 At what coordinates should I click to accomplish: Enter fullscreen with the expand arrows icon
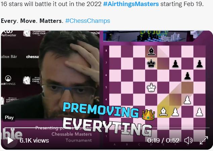[x=204, y=140]
